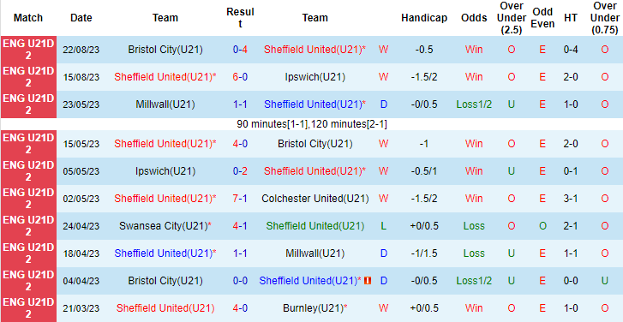Click the 1-1 result on the 18/04/23 row

point(241,253)
